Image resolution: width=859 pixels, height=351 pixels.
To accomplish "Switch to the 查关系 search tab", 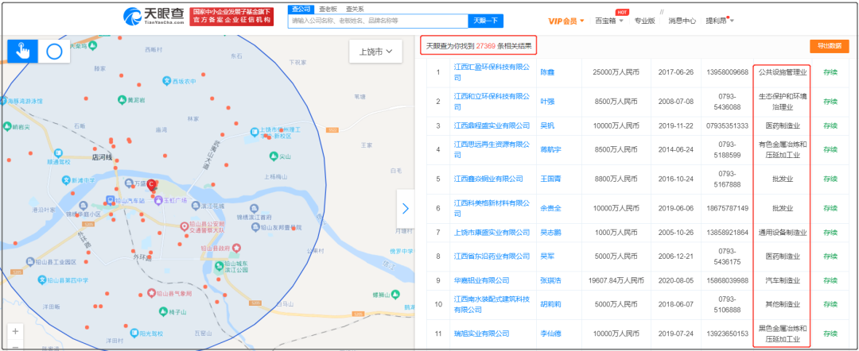I will (x=355, y=9).
